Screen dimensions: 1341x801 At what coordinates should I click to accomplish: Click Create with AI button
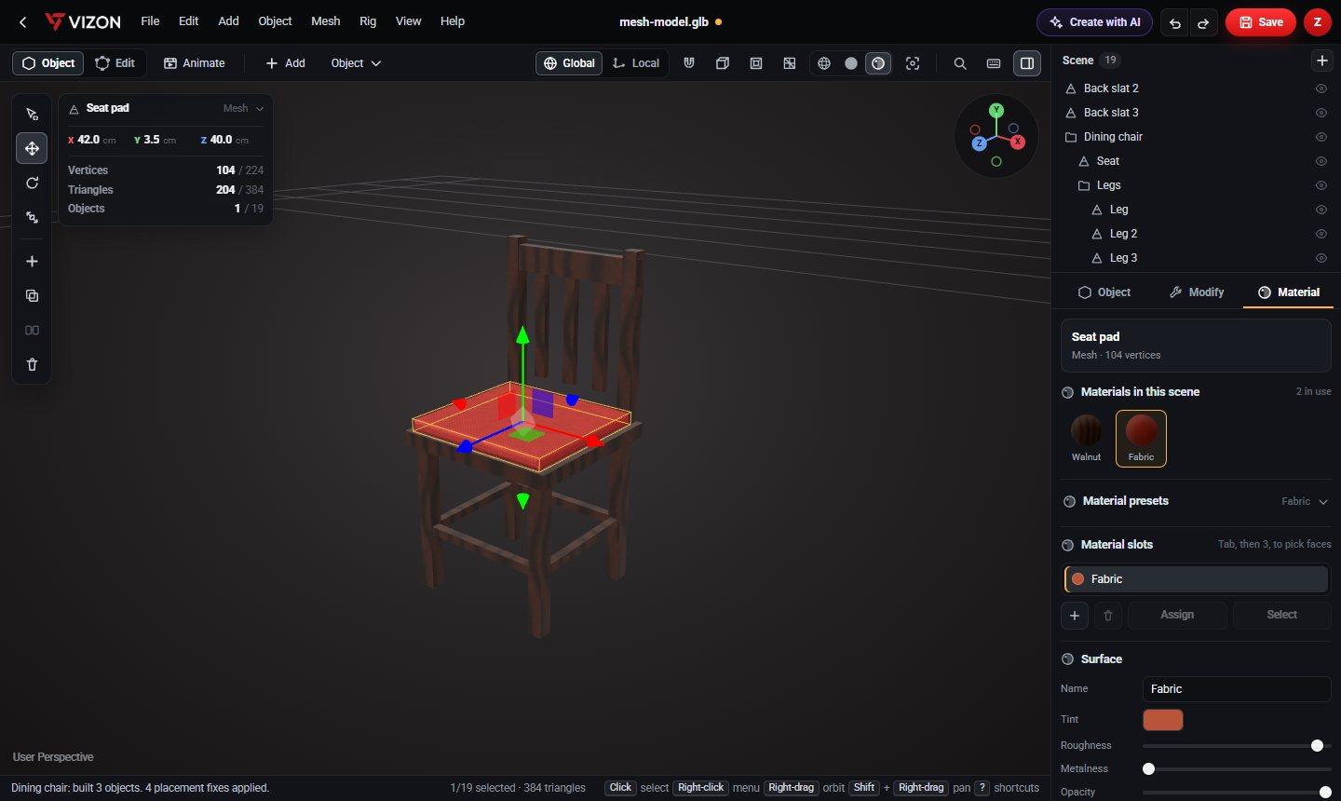1094,22
